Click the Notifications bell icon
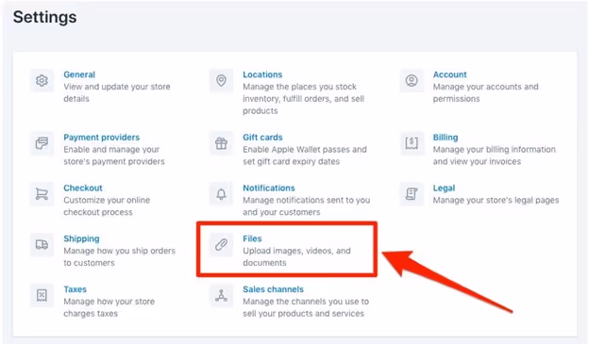589x344 pixels. pyautogui.click(x=221, y=194)
